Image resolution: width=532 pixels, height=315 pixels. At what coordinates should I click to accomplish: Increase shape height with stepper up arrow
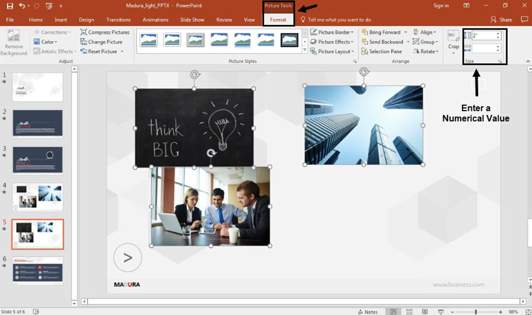tap(498, 33)
